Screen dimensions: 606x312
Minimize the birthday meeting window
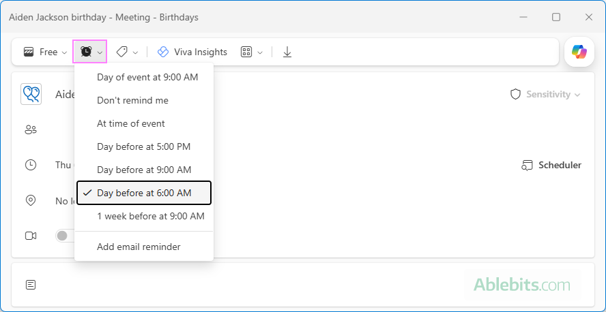523,17
